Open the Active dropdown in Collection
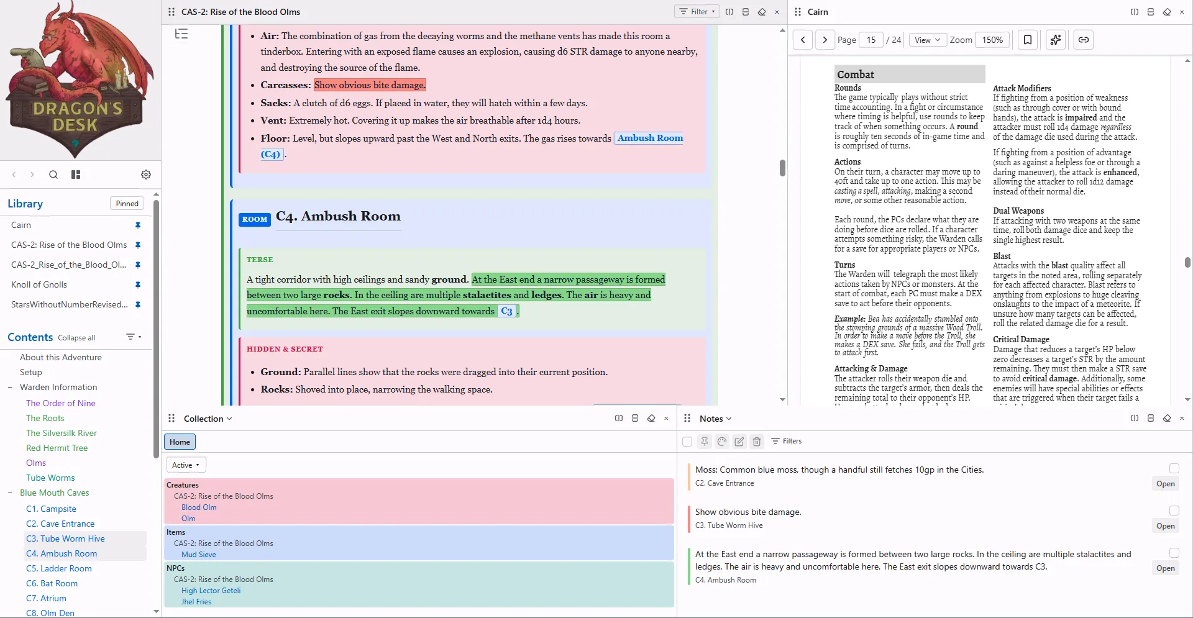1193x618 pixels. (x=186, y=465)
